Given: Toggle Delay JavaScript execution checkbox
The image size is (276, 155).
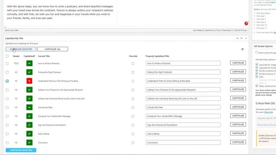Looking at the screenshot, I should pos(257,86).
